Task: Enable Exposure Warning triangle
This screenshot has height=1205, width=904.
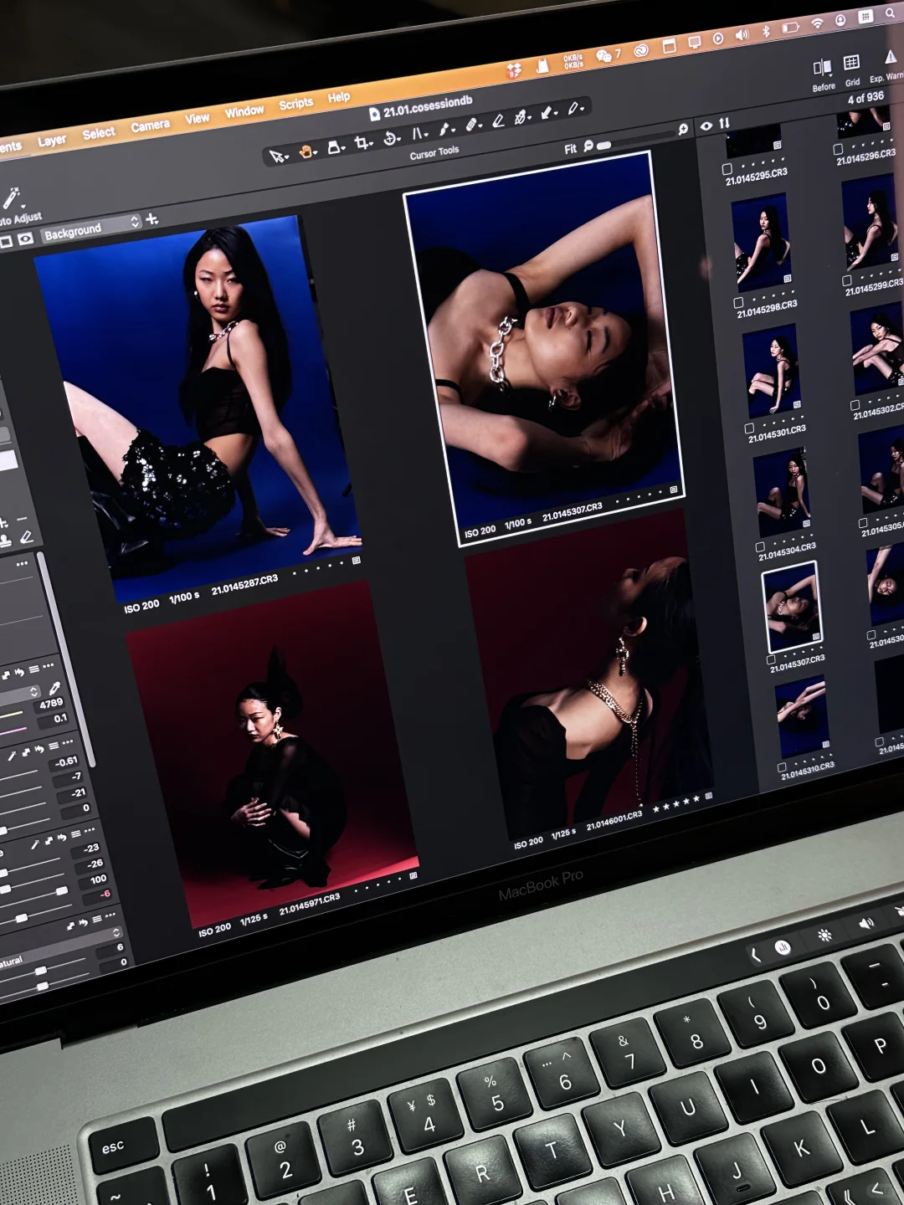Action: (x=891, y=57)
